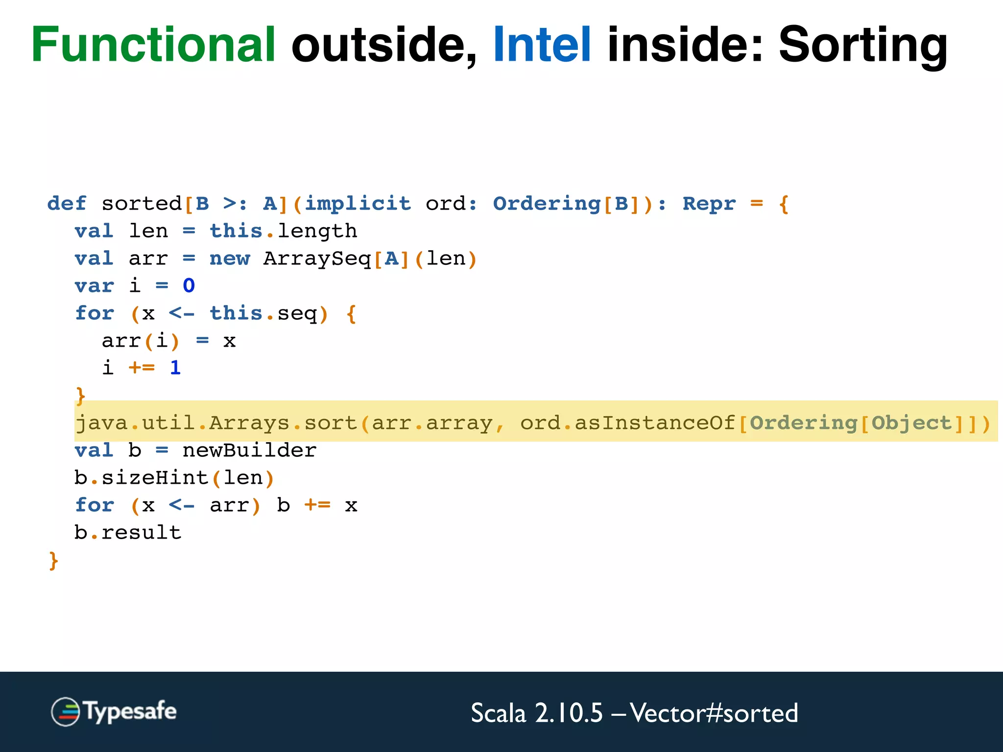Click the line "val len = this.length"
This screenshot has width=1003, height=752.
point(216,231)
